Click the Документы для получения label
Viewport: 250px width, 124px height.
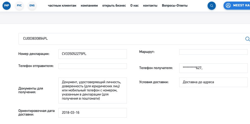click(31, 90)
